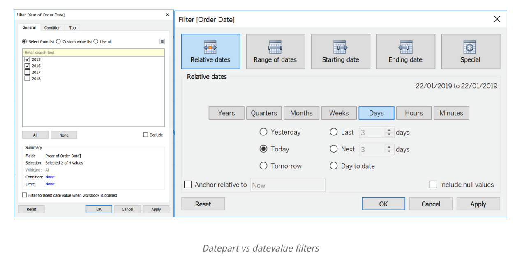The image size is (522, 263).
Task: Check the 2017 year checkbox
Action: pos(27,72)
